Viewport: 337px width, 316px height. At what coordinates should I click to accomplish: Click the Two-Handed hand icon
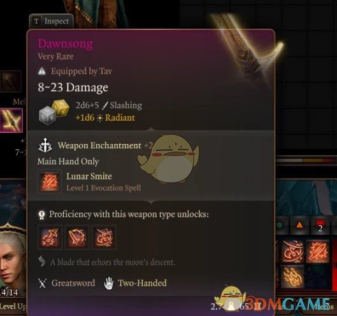[x=109, y=283]
